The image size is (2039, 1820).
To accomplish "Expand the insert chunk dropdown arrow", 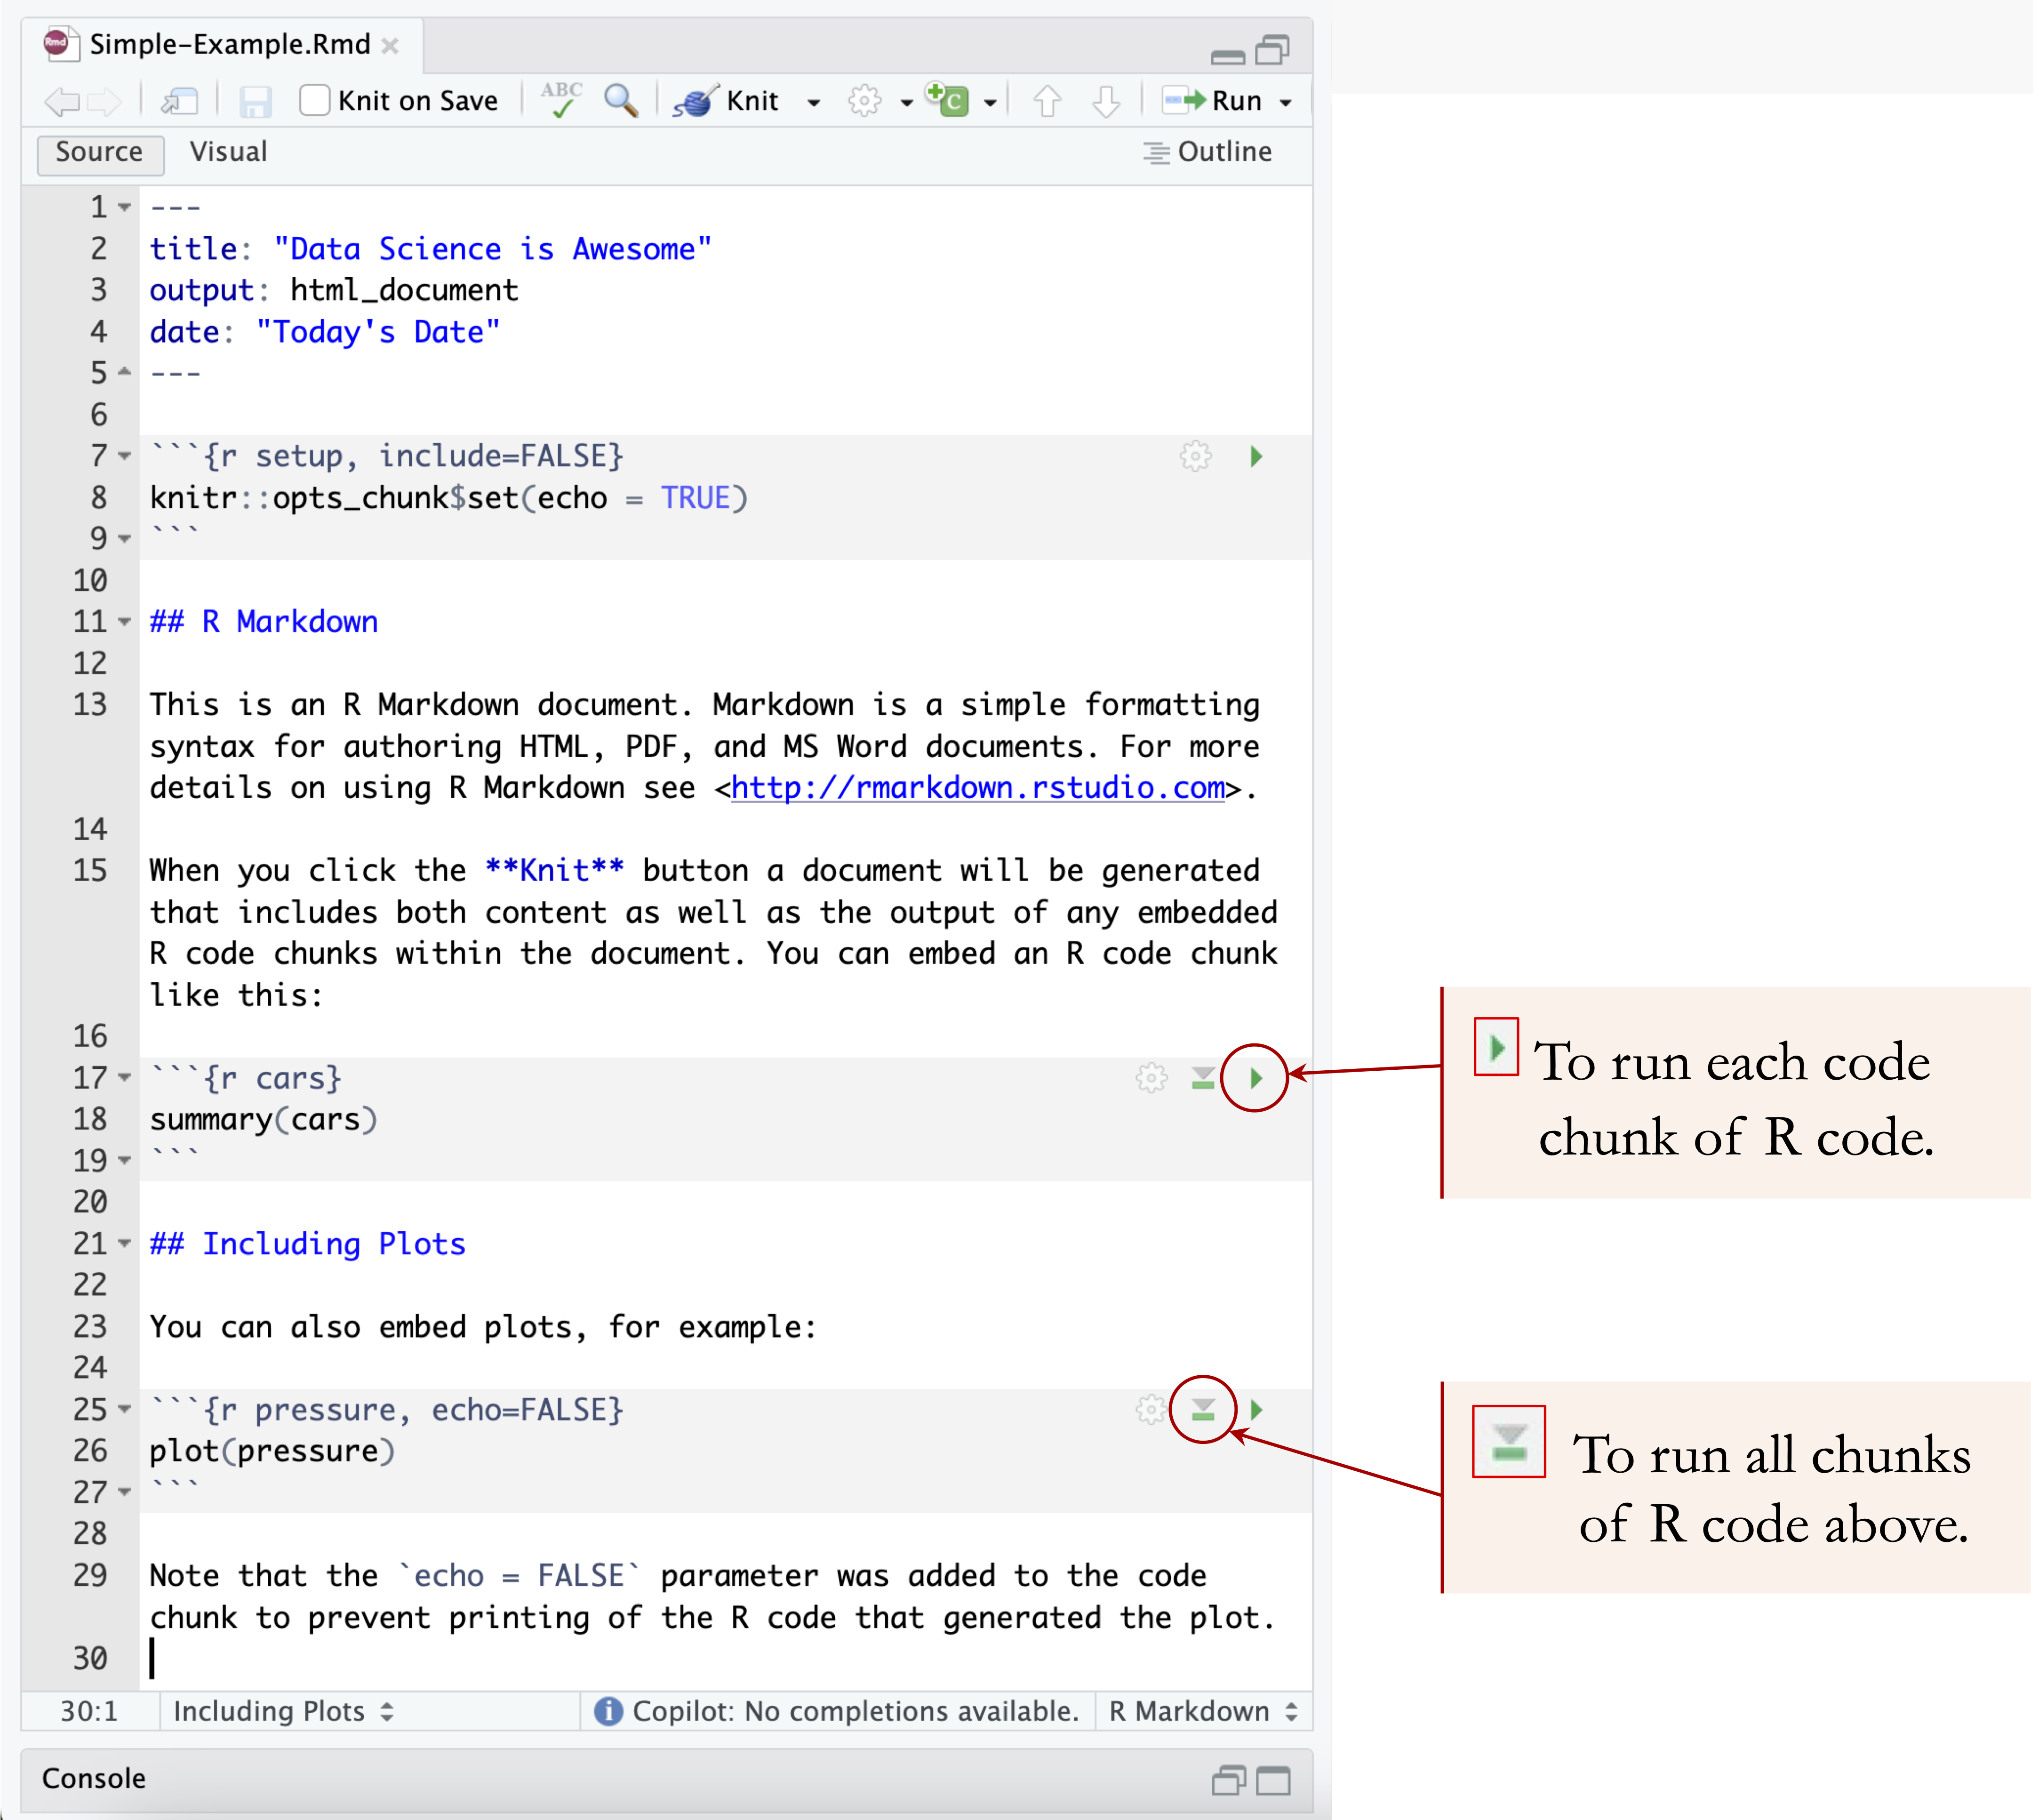I will coord(990,103).
